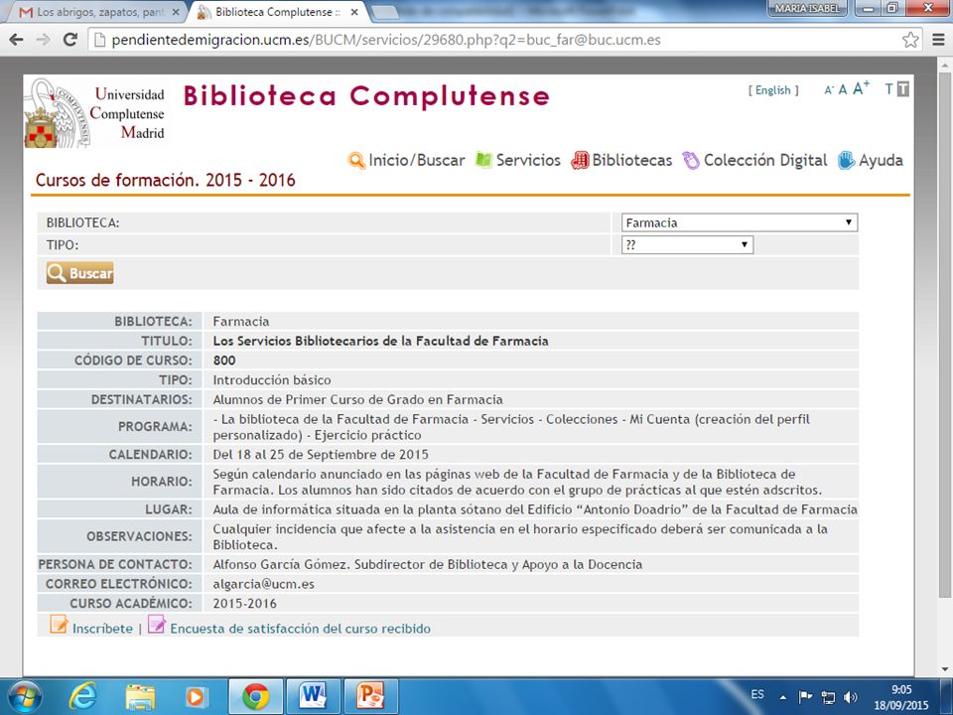Click the Aula de informática location text

point(535,509)
